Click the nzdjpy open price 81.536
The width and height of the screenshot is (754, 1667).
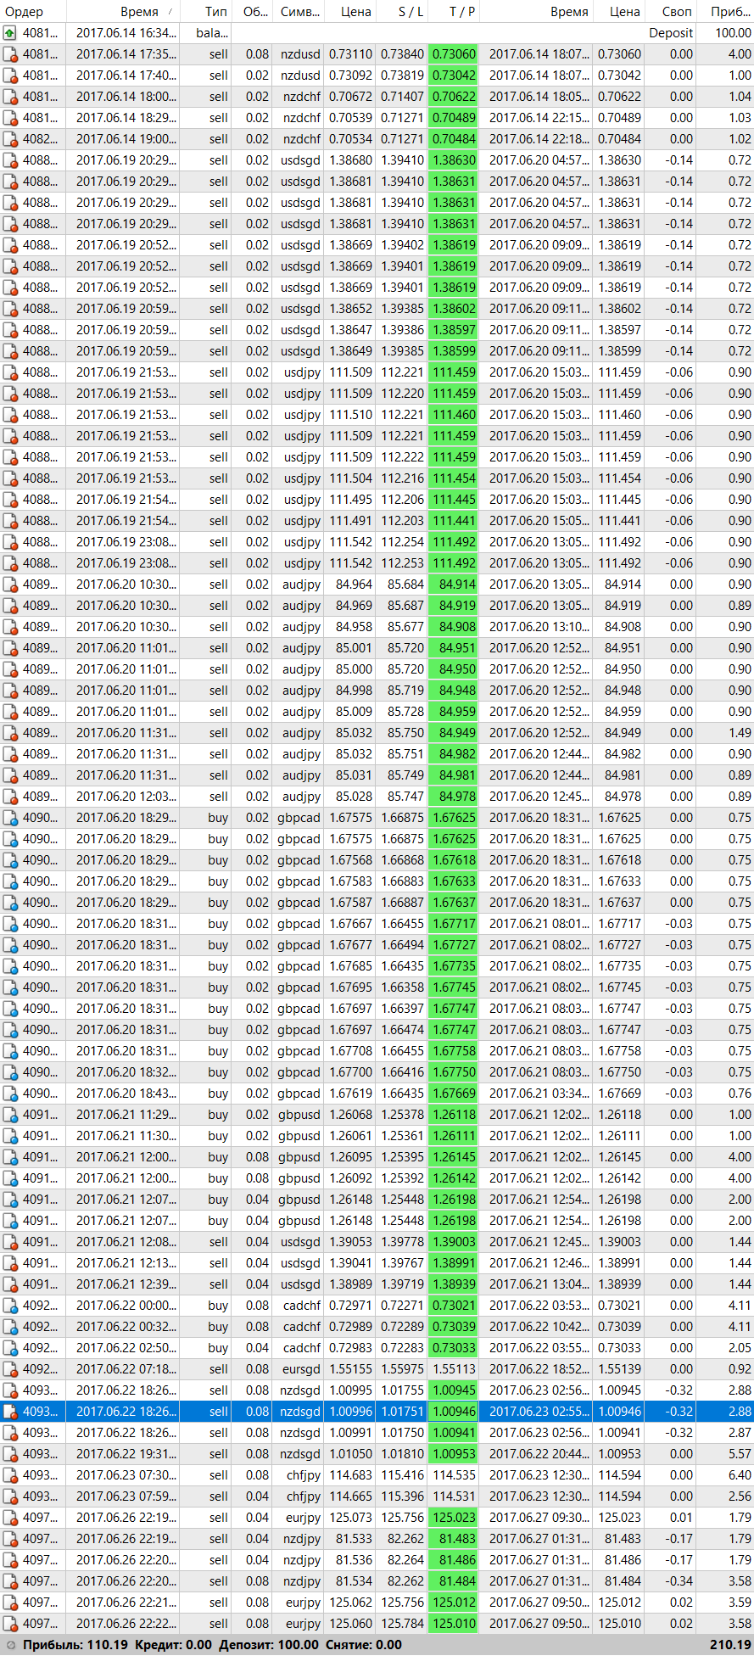pos(354,1560)
